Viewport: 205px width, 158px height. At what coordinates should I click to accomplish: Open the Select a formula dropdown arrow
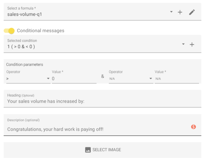[171, 12]
